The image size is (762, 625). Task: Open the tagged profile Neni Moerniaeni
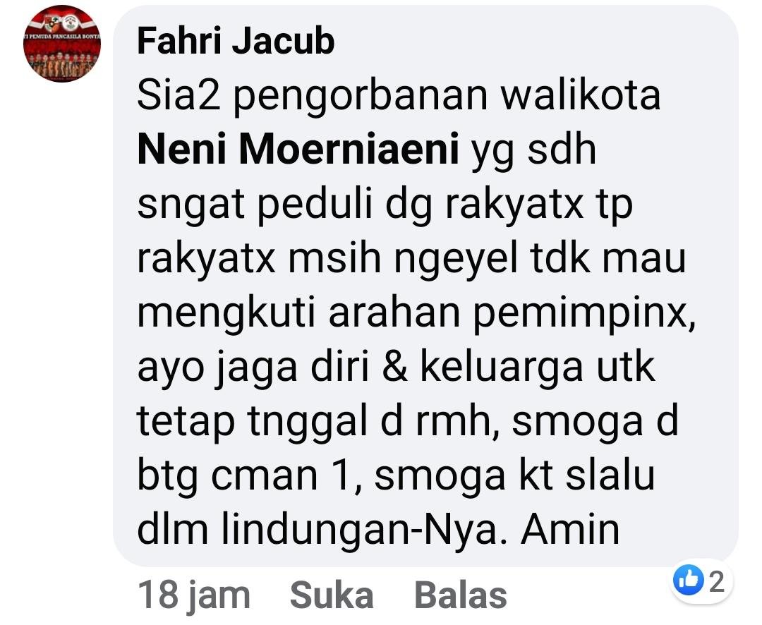click(x=298, y=149)
